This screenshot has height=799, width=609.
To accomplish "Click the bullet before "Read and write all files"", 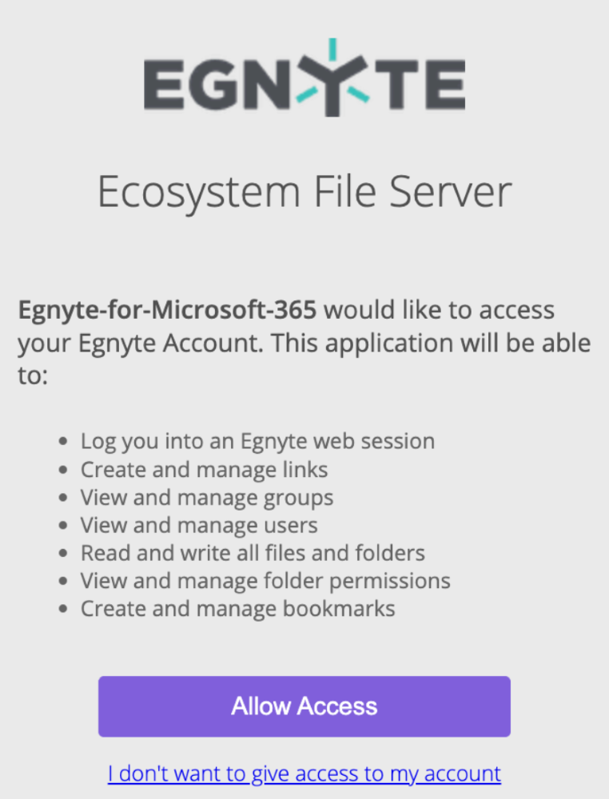I will 65,554.
